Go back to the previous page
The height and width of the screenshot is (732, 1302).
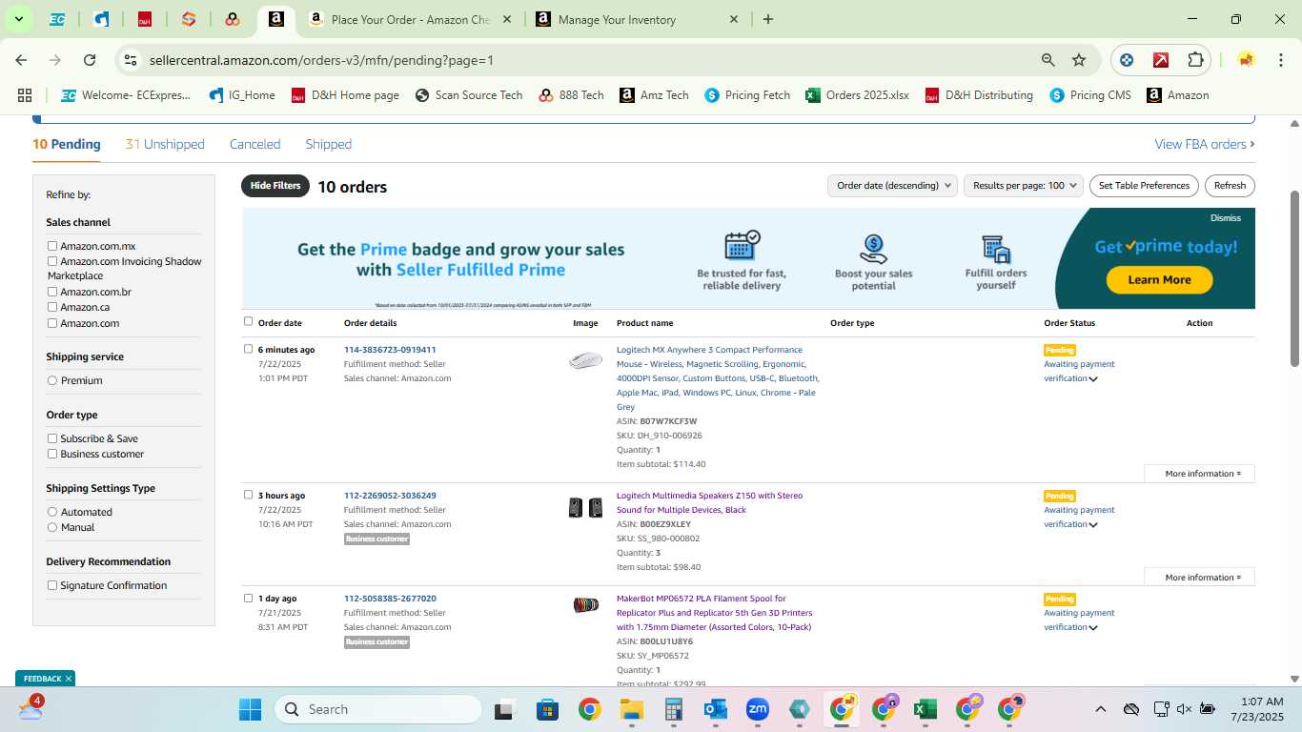[x=21, y=60]
